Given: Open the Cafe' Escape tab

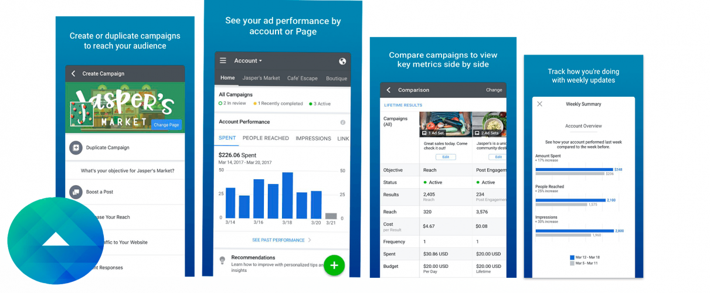Looking at the screenshot, I should [x=303, y=78].
